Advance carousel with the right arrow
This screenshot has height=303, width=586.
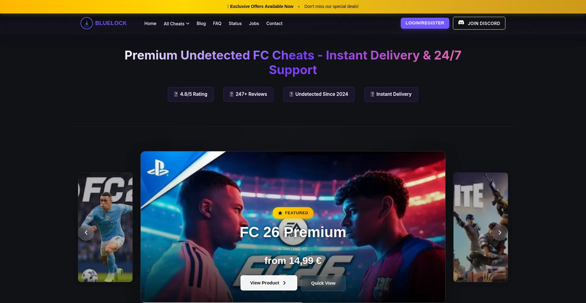(x=500, y=233)
